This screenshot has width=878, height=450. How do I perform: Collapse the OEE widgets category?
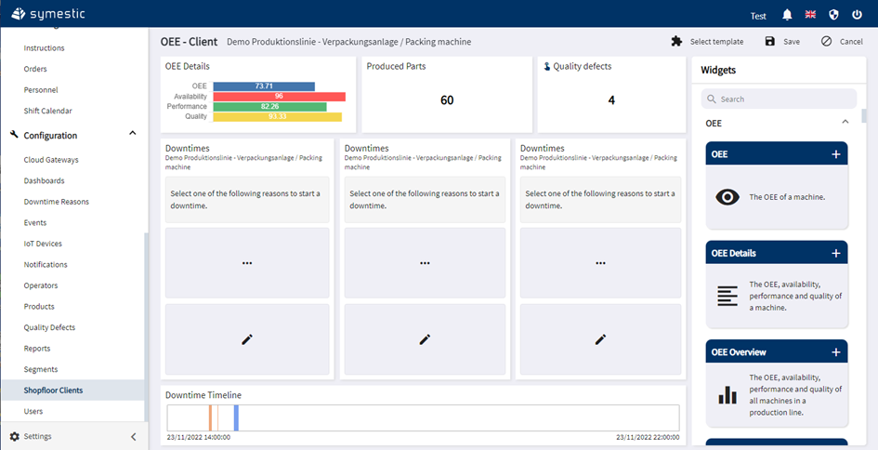pos(845,122)
